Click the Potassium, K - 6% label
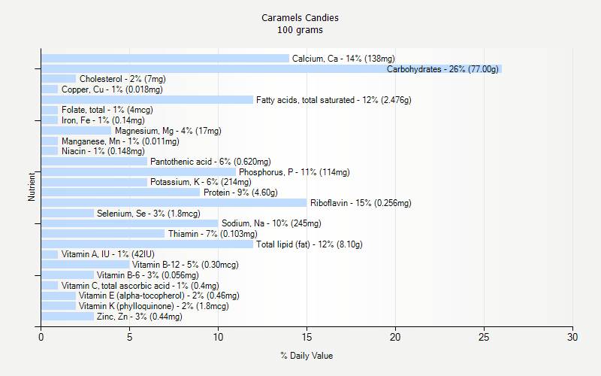The height and width of the screenshot is (376, 601). 201,182
